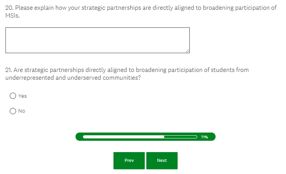Select the No radio button
Viewport: 286px width, 174px height.
(13, 111)
